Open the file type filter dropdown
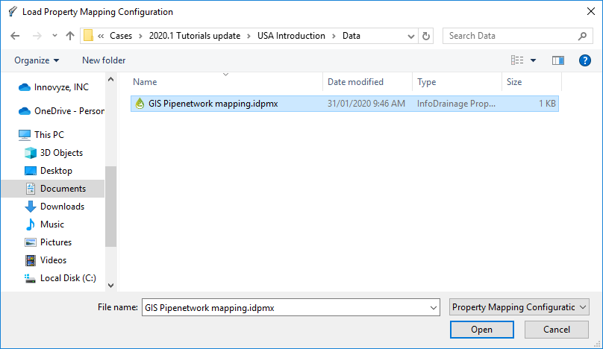Screen dimensions: 603x349 tap(519, 307)
